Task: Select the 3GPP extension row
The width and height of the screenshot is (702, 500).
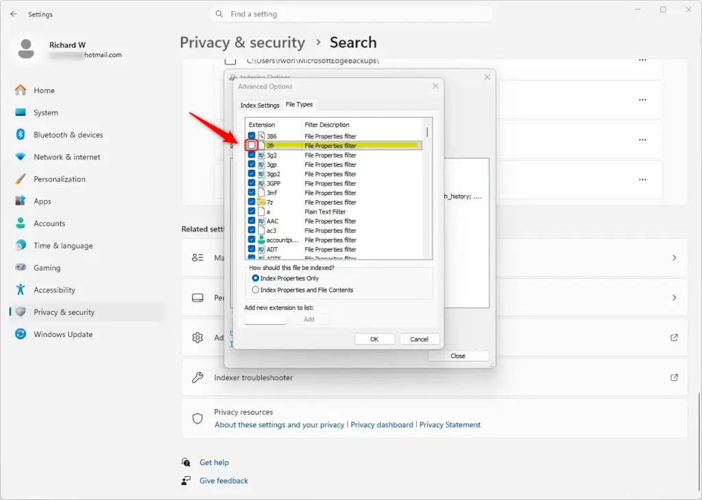Action: 334,184
